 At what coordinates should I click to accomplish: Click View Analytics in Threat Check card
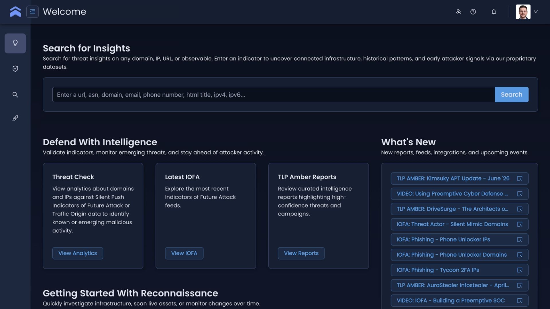click(78, 253)
